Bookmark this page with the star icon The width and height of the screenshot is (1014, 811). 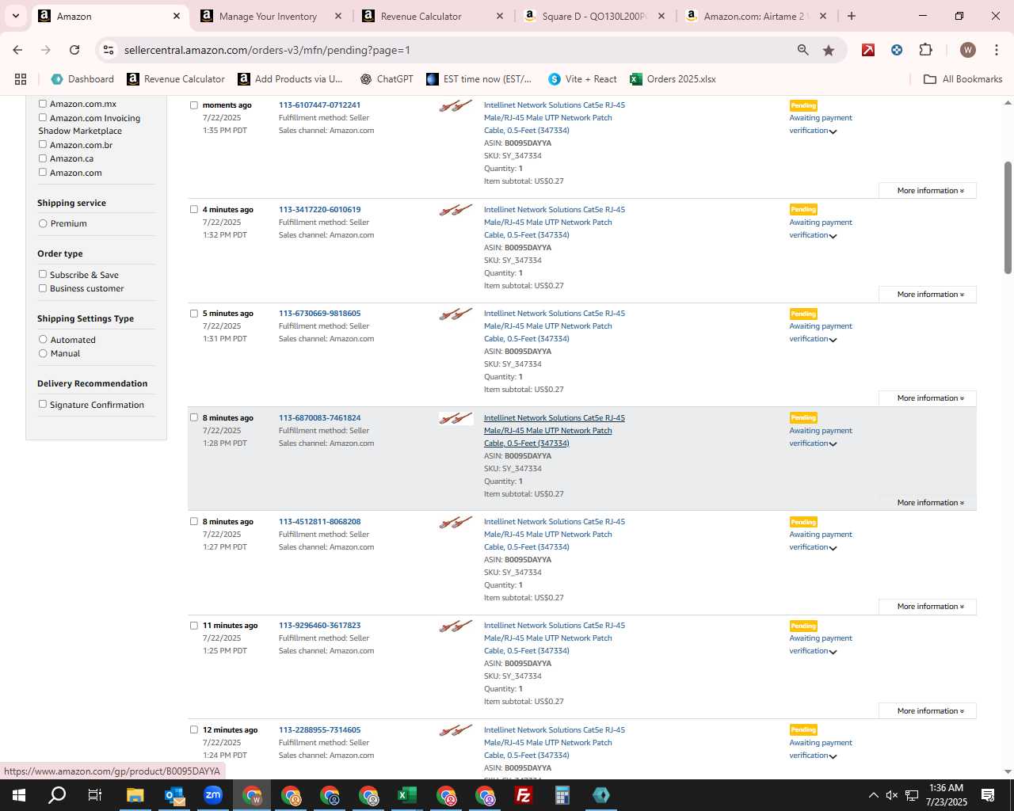point(829,50)
